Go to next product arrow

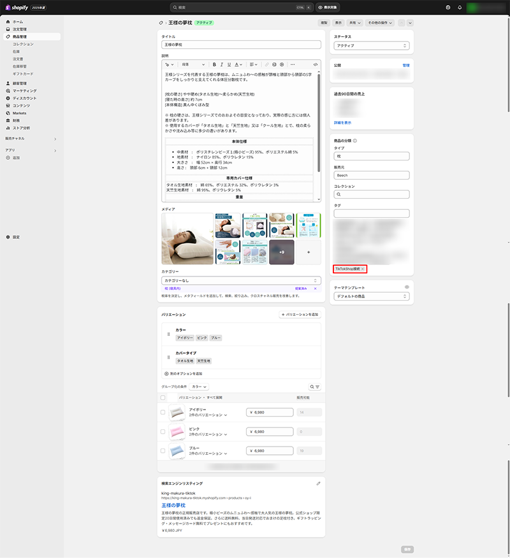click(411, 23)
